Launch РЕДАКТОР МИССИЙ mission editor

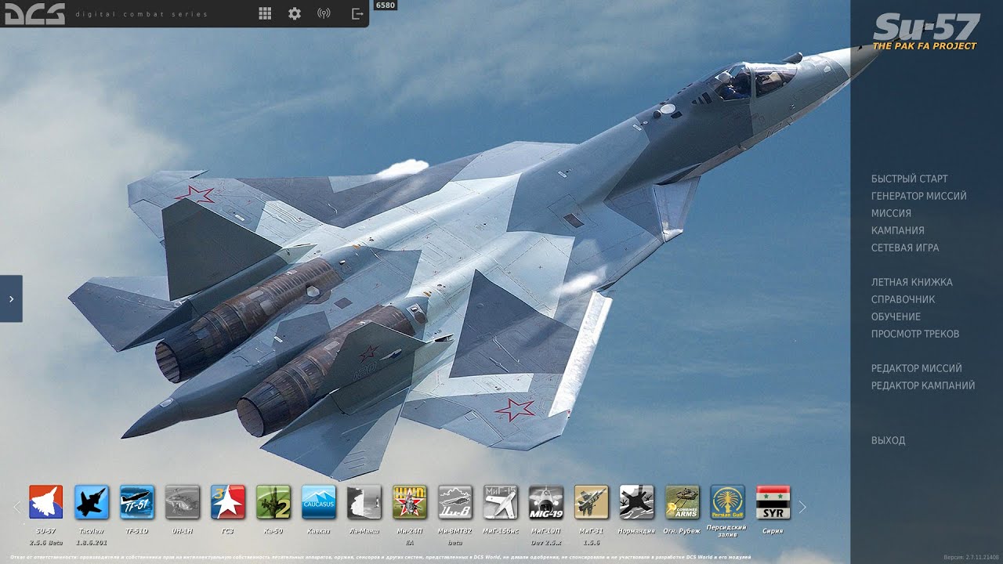point(916,368)
